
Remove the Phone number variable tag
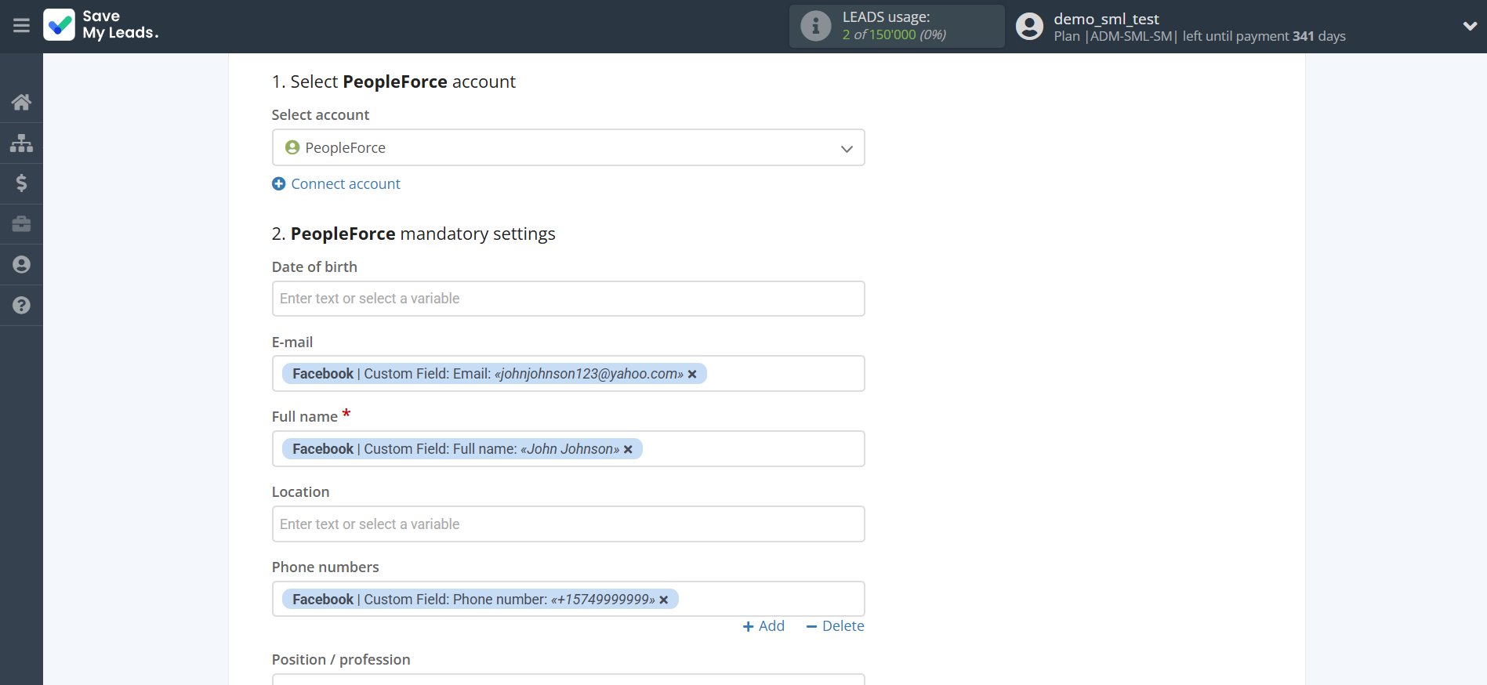pos(664,600)
